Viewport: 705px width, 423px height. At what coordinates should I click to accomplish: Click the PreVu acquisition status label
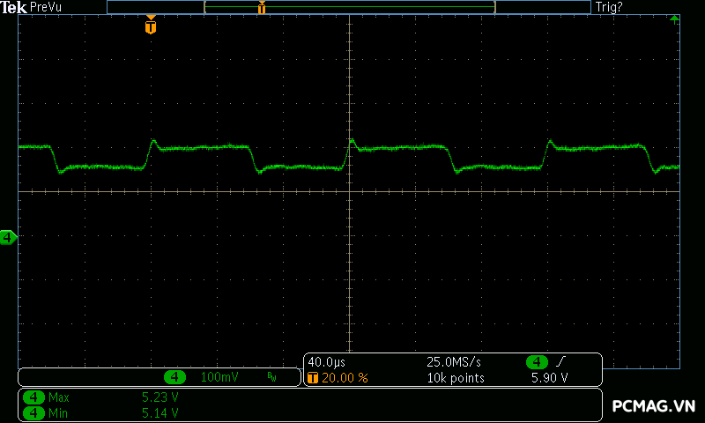(46, 7)
